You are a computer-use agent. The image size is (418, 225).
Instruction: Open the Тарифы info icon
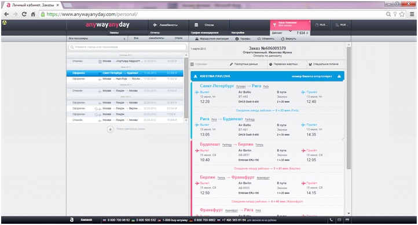[x=237, y=39]
